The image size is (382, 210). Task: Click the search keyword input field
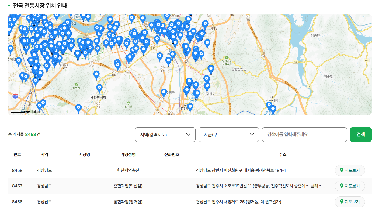point(304,135)
